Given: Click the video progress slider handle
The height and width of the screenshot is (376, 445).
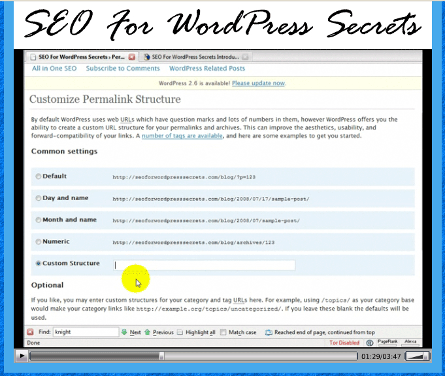Looking at the screenshot, I should [x=161, y=356].
